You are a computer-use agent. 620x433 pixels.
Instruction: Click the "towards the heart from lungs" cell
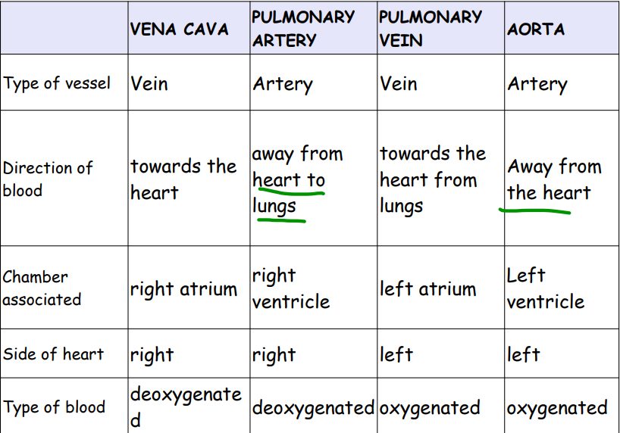pos(433,179)
